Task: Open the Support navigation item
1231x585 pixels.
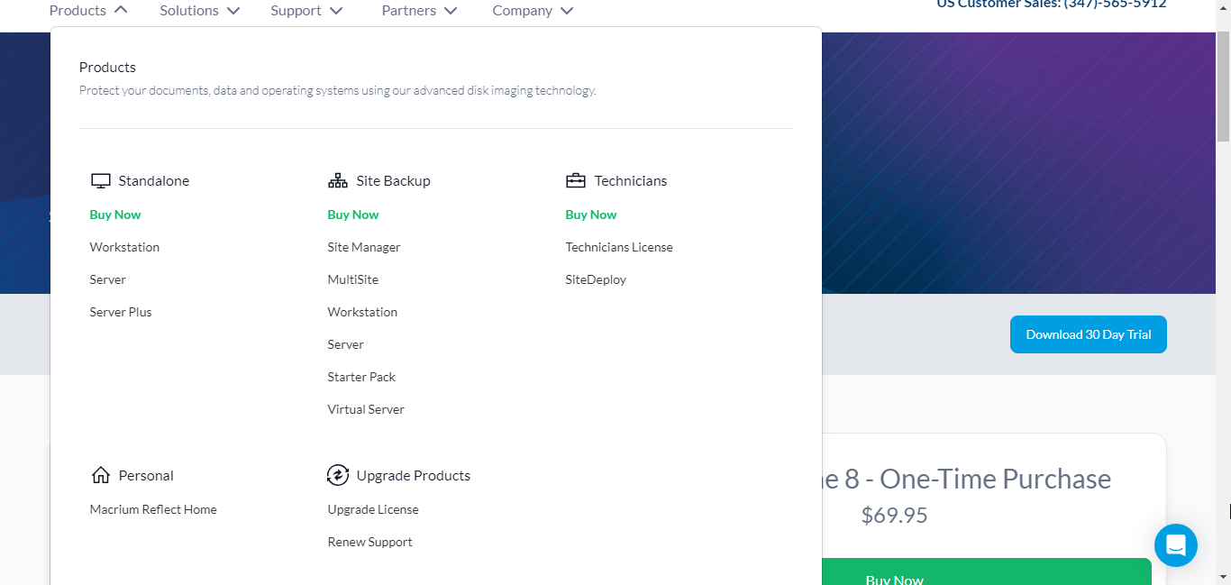Action: (296, 11)
